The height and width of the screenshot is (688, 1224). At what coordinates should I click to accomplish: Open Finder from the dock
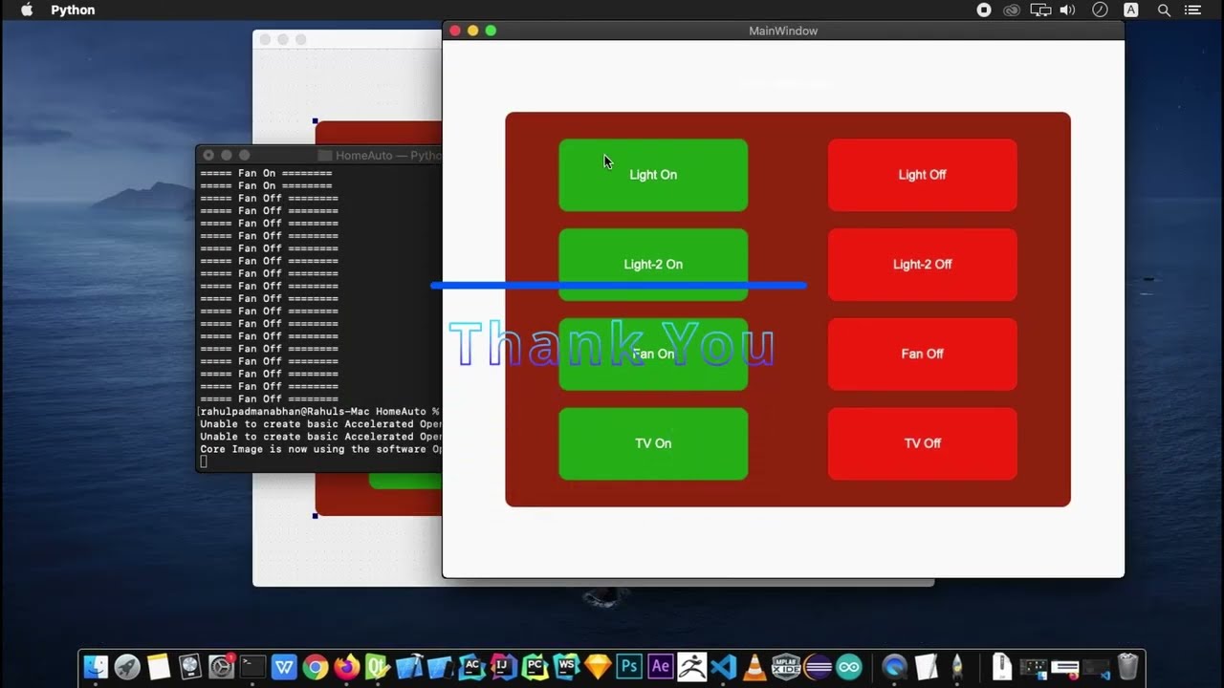(96, 666)
